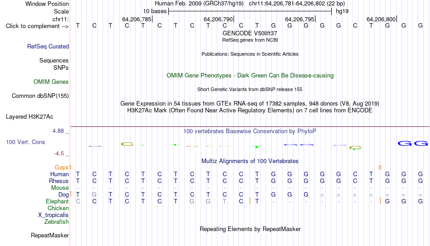Screen dimensions: 430x246
Task: Click the olive C conservation logo letter
Action: [127, 144]
